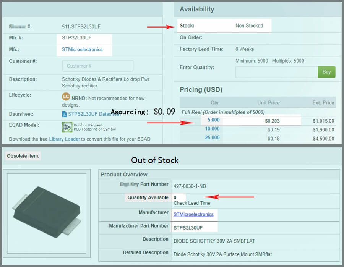Click the Multiples: 5000 text
This screenshot has height=267, width=344.
(288, 61)
